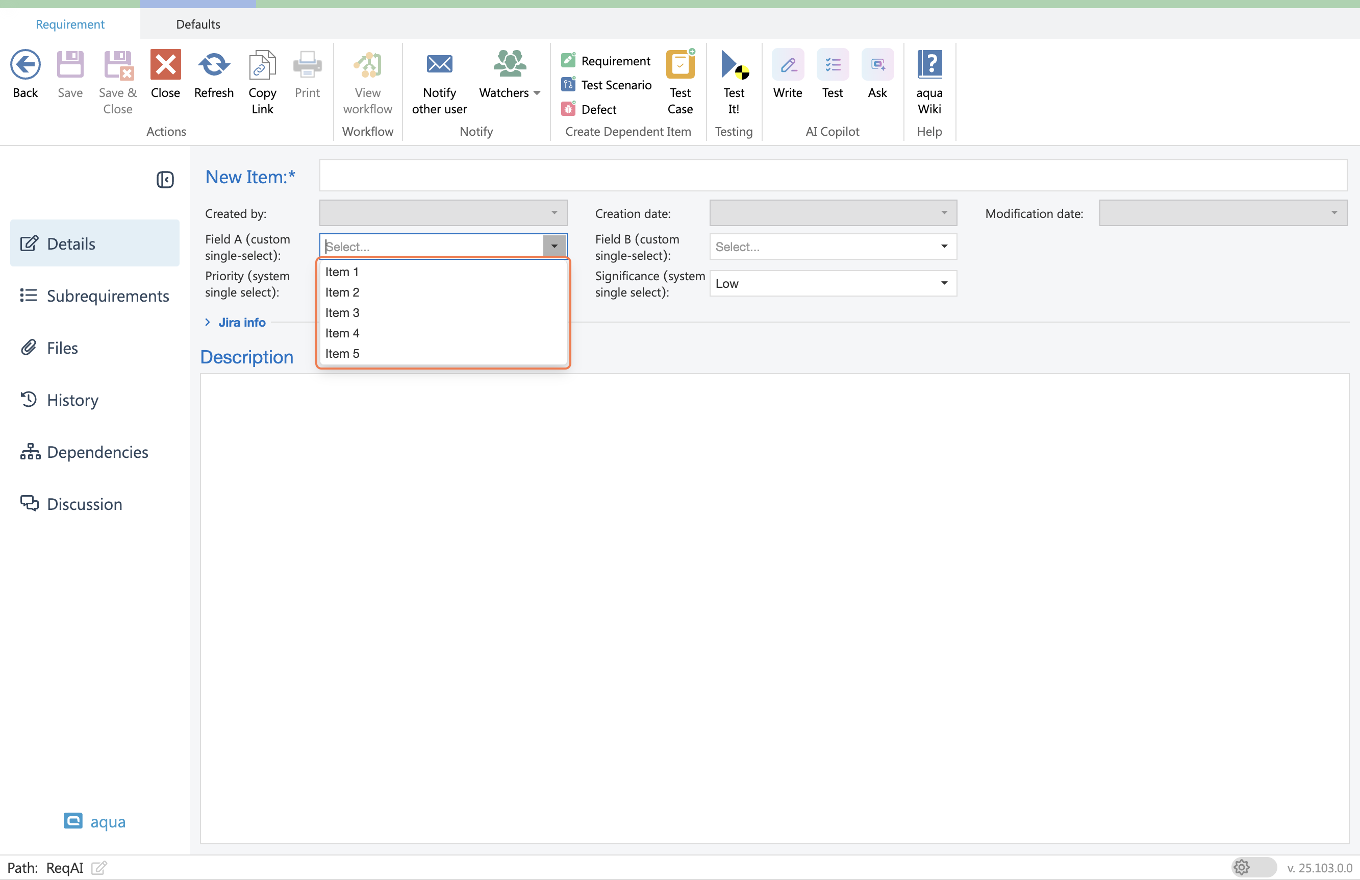Click the New Item name field
The height and width of the screenshot is (880, 1360).
pyautogui.click(x=833, y=176)
